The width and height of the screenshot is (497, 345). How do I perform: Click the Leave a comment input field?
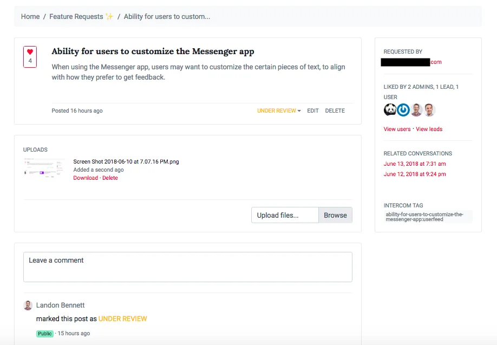tap(187, 266)
